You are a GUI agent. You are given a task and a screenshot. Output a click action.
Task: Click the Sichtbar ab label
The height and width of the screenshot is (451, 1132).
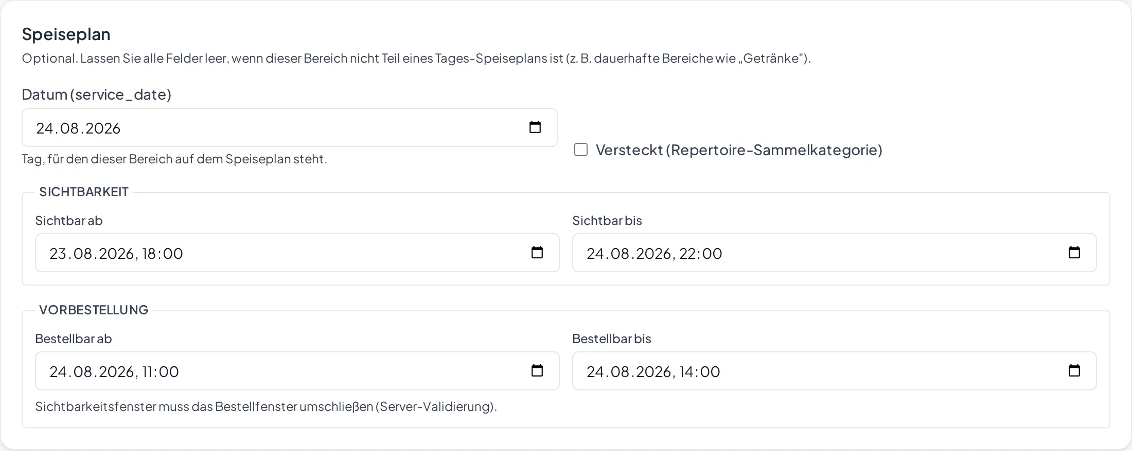click(x=69, y=220)
